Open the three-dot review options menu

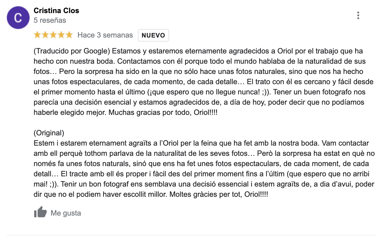(358, 15)
